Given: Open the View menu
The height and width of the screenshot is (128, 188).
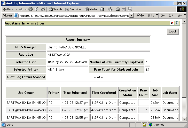Looking at the screenshot, I should pos(180,15).
